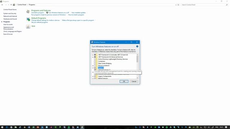230x129 pixels.
Task: Click the Up arrow in navigation bar
Action: point(11,5)
